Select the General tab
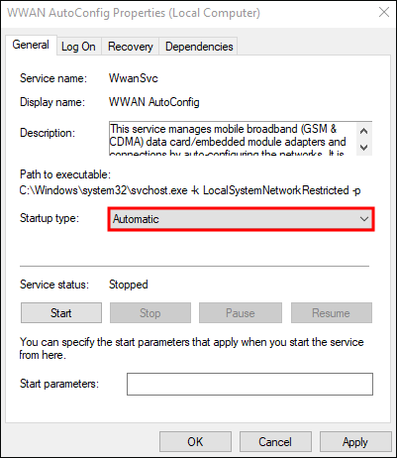Image resolution: width=397 pixels, height=458 pixels. (31, 45)
